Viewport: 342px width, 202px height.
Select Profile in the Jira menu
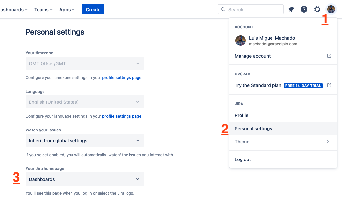point(283,115)
